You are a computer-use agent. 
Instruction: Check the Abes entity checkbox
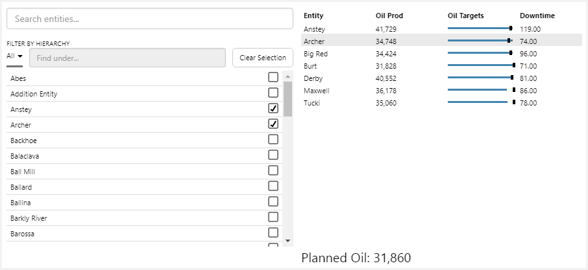point(273,77)
